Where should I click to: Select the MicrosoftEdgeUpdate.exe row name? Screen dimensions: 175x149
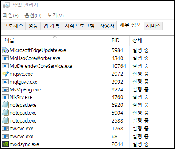pos(38,50)
